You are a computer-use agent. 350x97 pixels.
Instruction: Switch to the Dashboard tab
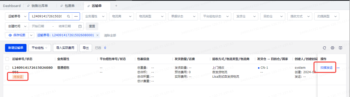(12, 6)
